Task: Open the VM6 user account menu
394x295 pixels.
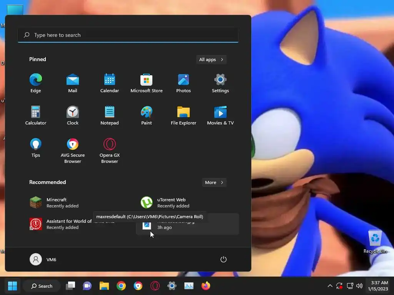Action: click(x=43, y=259)
